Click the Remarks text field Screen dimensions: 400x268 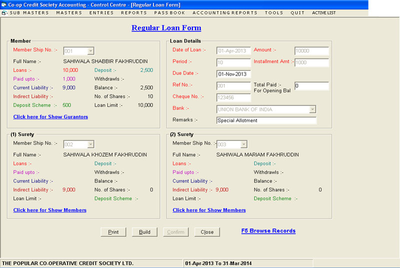266,120
